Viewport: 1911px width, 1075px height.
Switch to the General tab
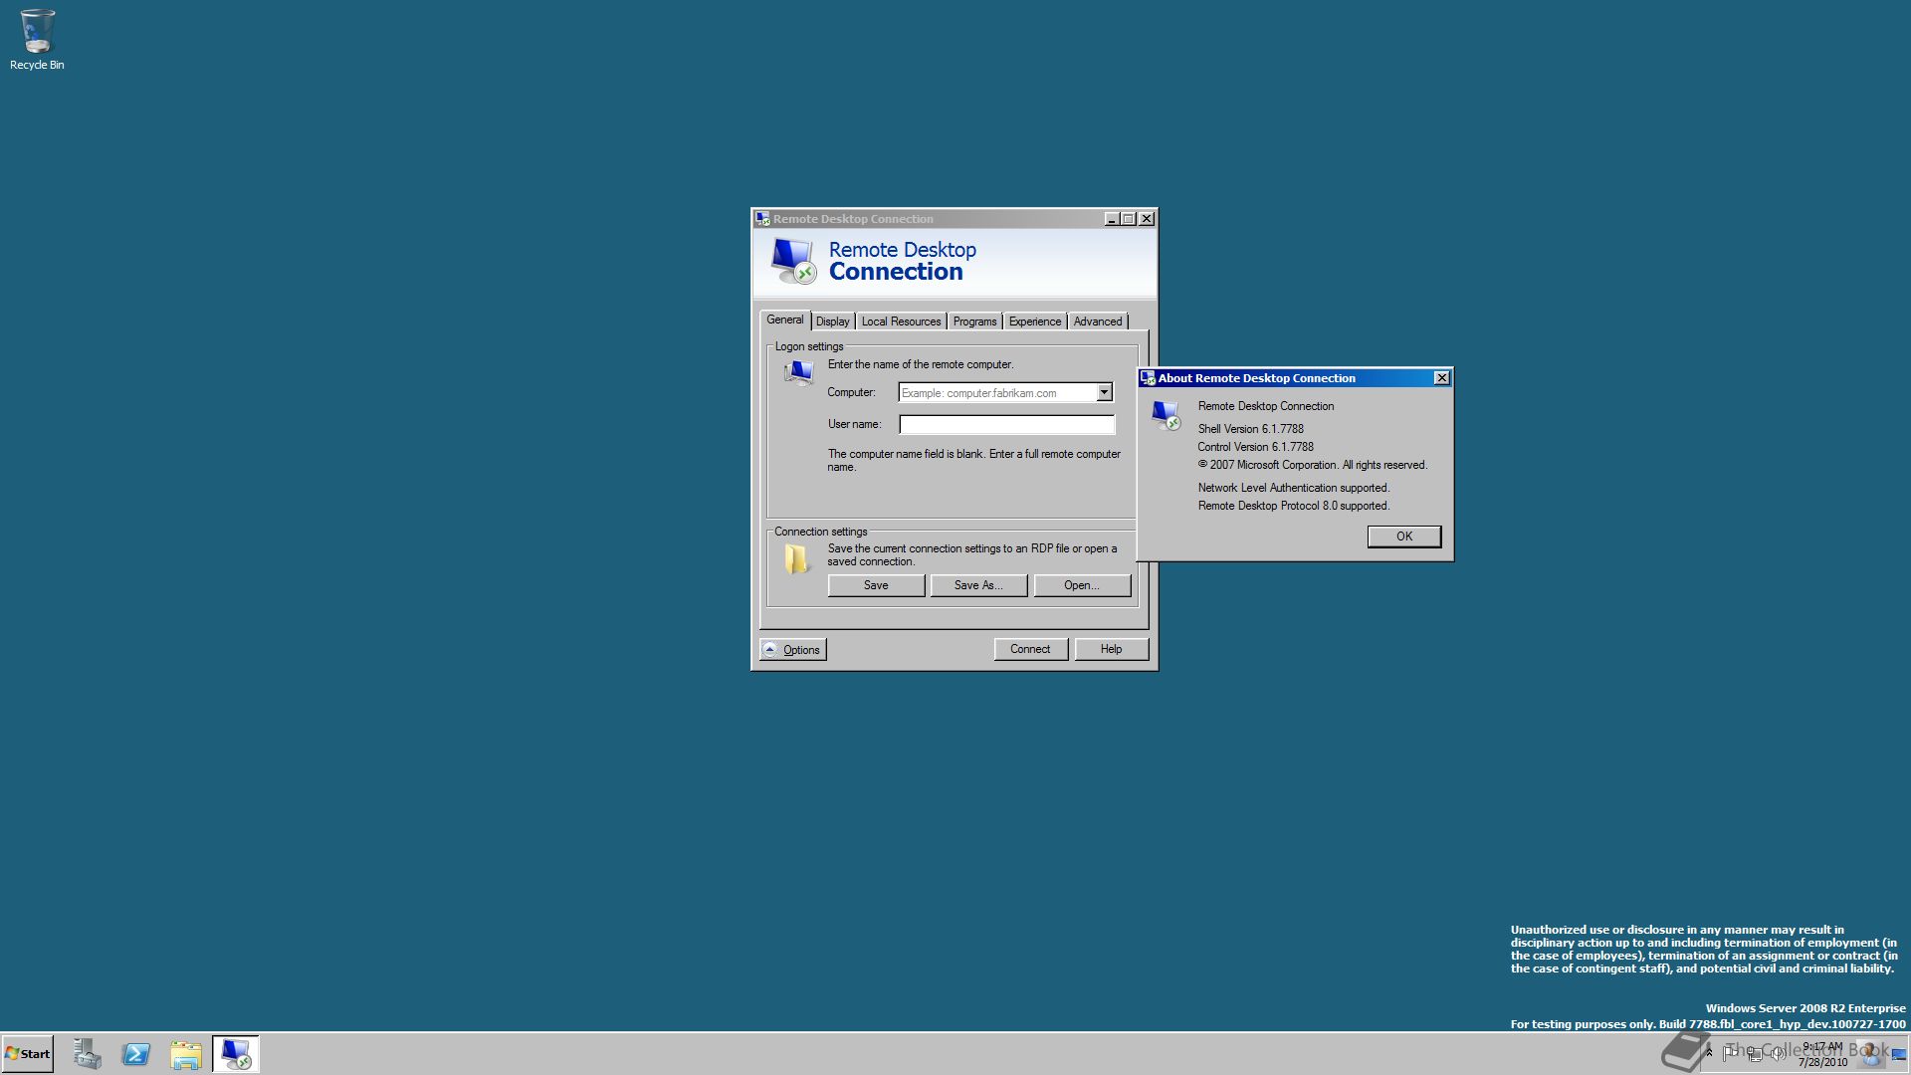tap(784, 320)
